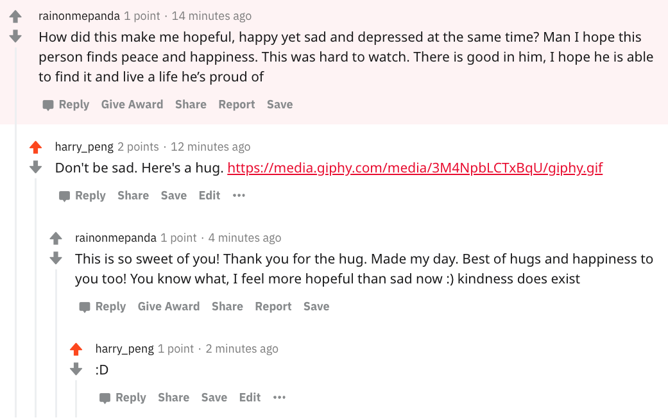Downvote rainonmepanda's kindness reply

tap(56, 260)
